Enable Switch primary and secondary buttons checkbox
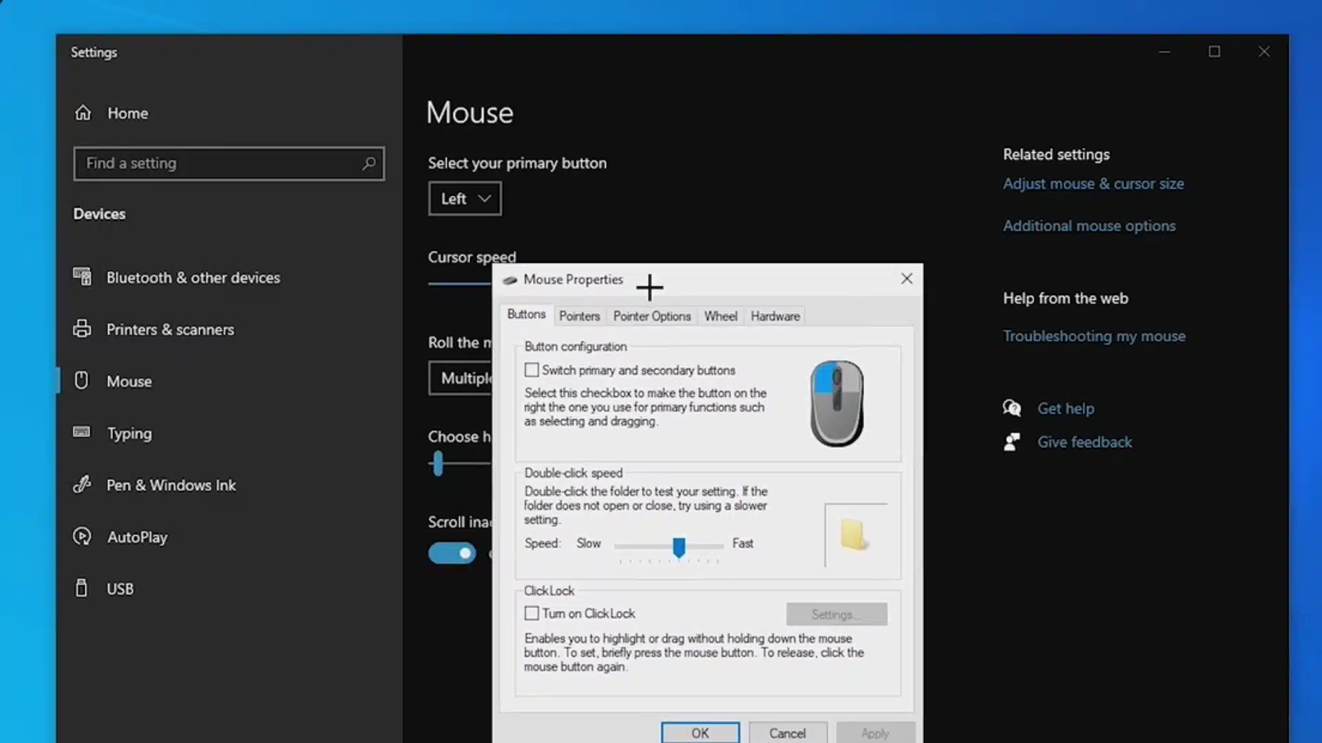 click(532, 370)
